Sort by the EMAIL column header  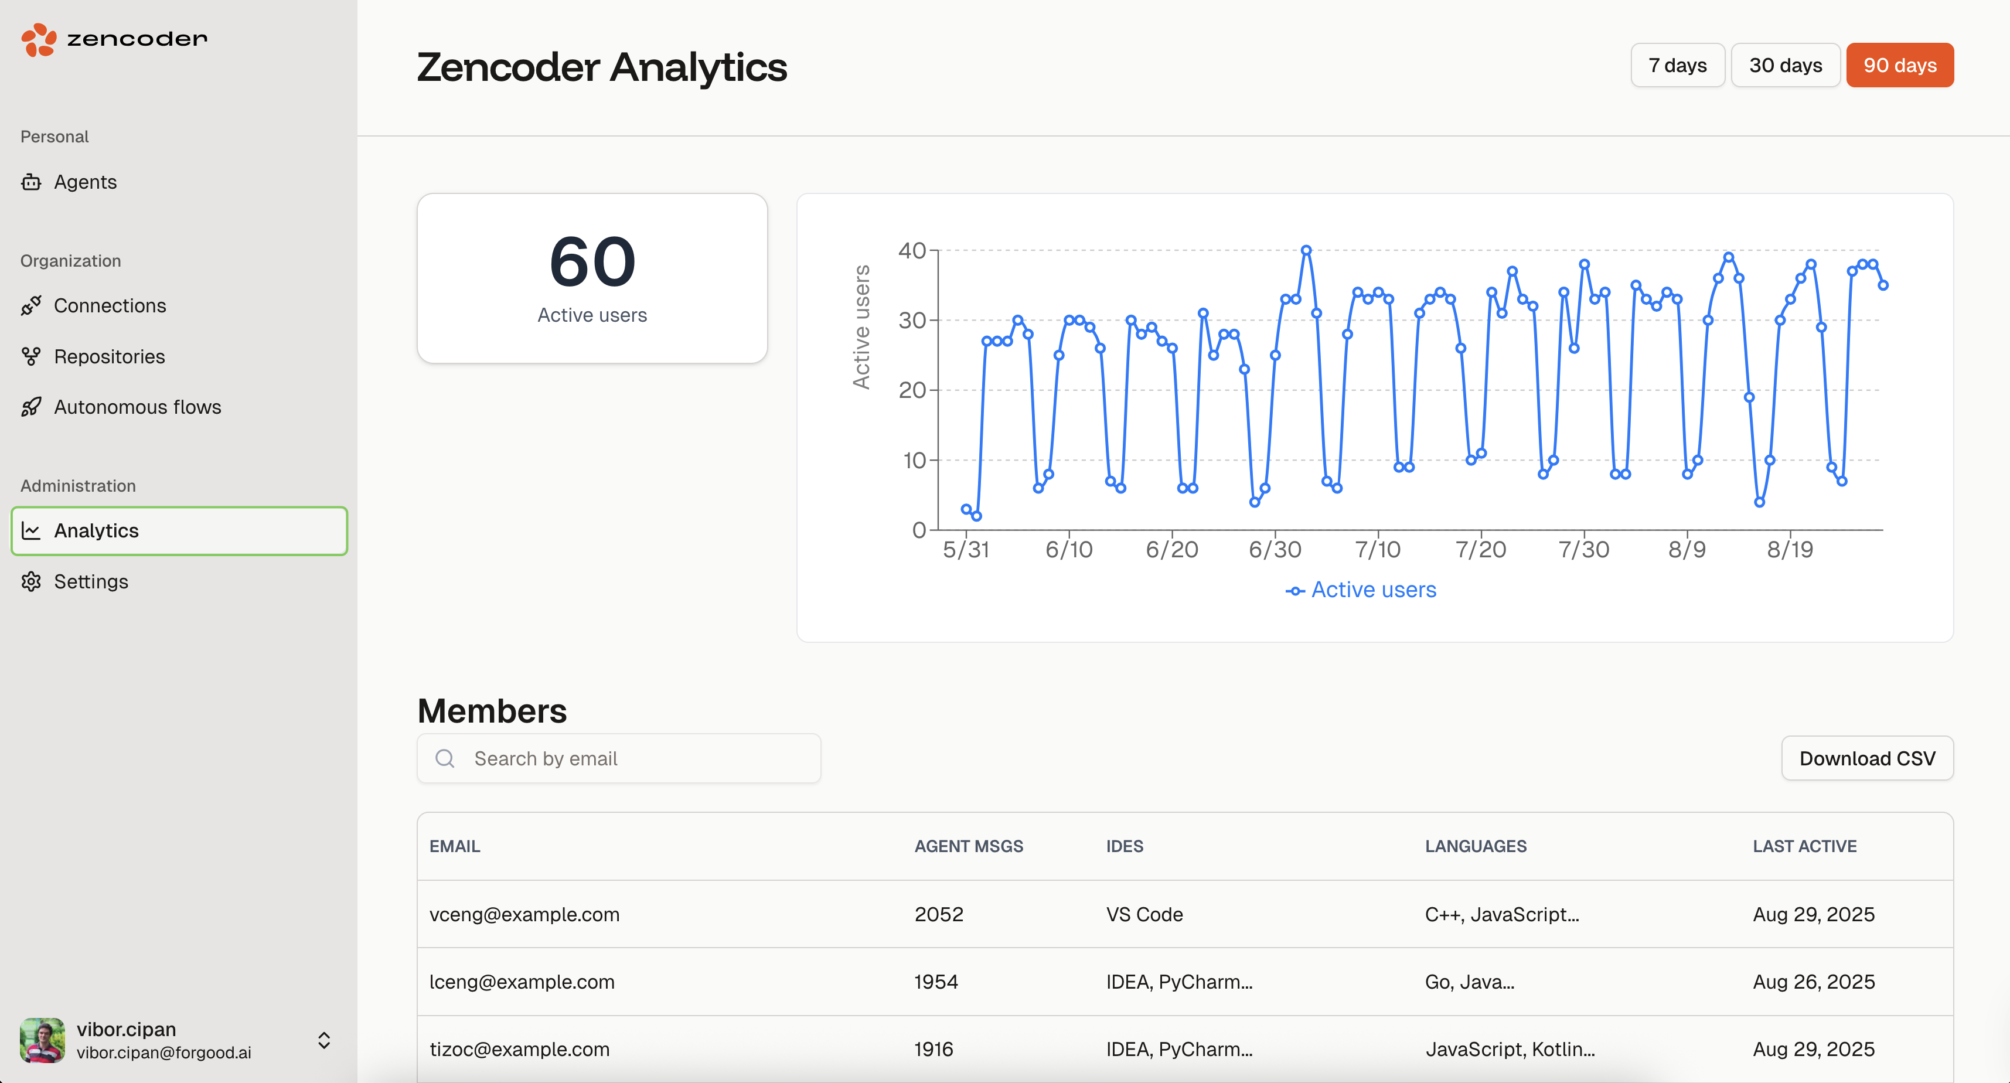(455, 847)
